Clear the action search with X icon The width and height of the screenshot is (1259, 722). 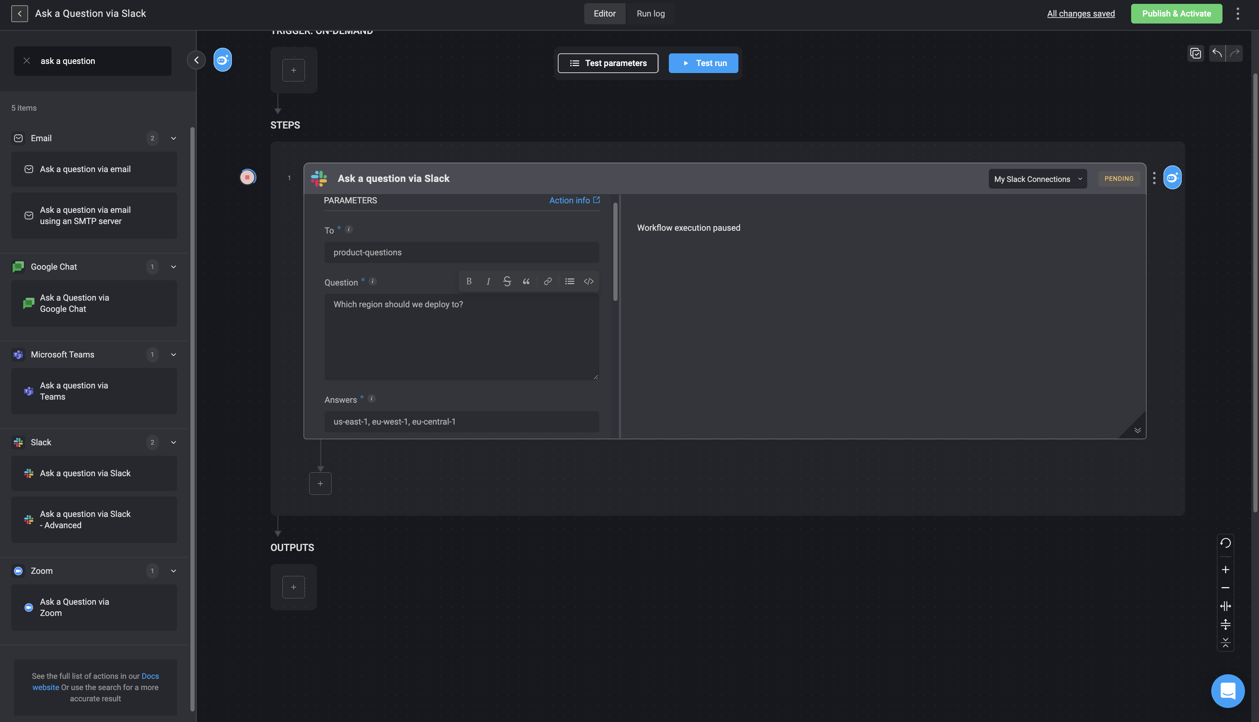point(27,61)
